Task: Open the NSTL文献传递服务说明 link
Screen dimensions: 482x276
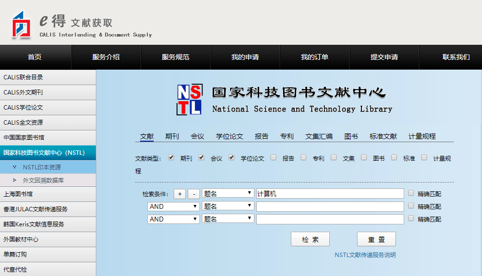Action: click(365, 255)
